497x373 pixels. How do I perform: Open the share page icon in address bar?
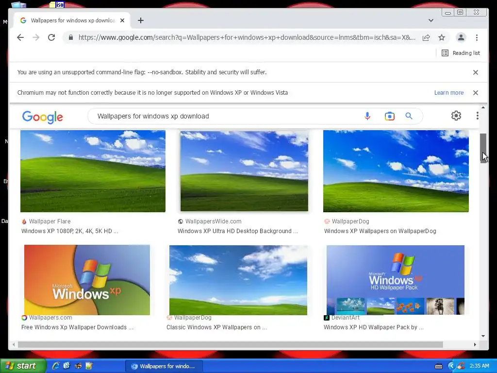pyautogui.click(x=426, y=37)
